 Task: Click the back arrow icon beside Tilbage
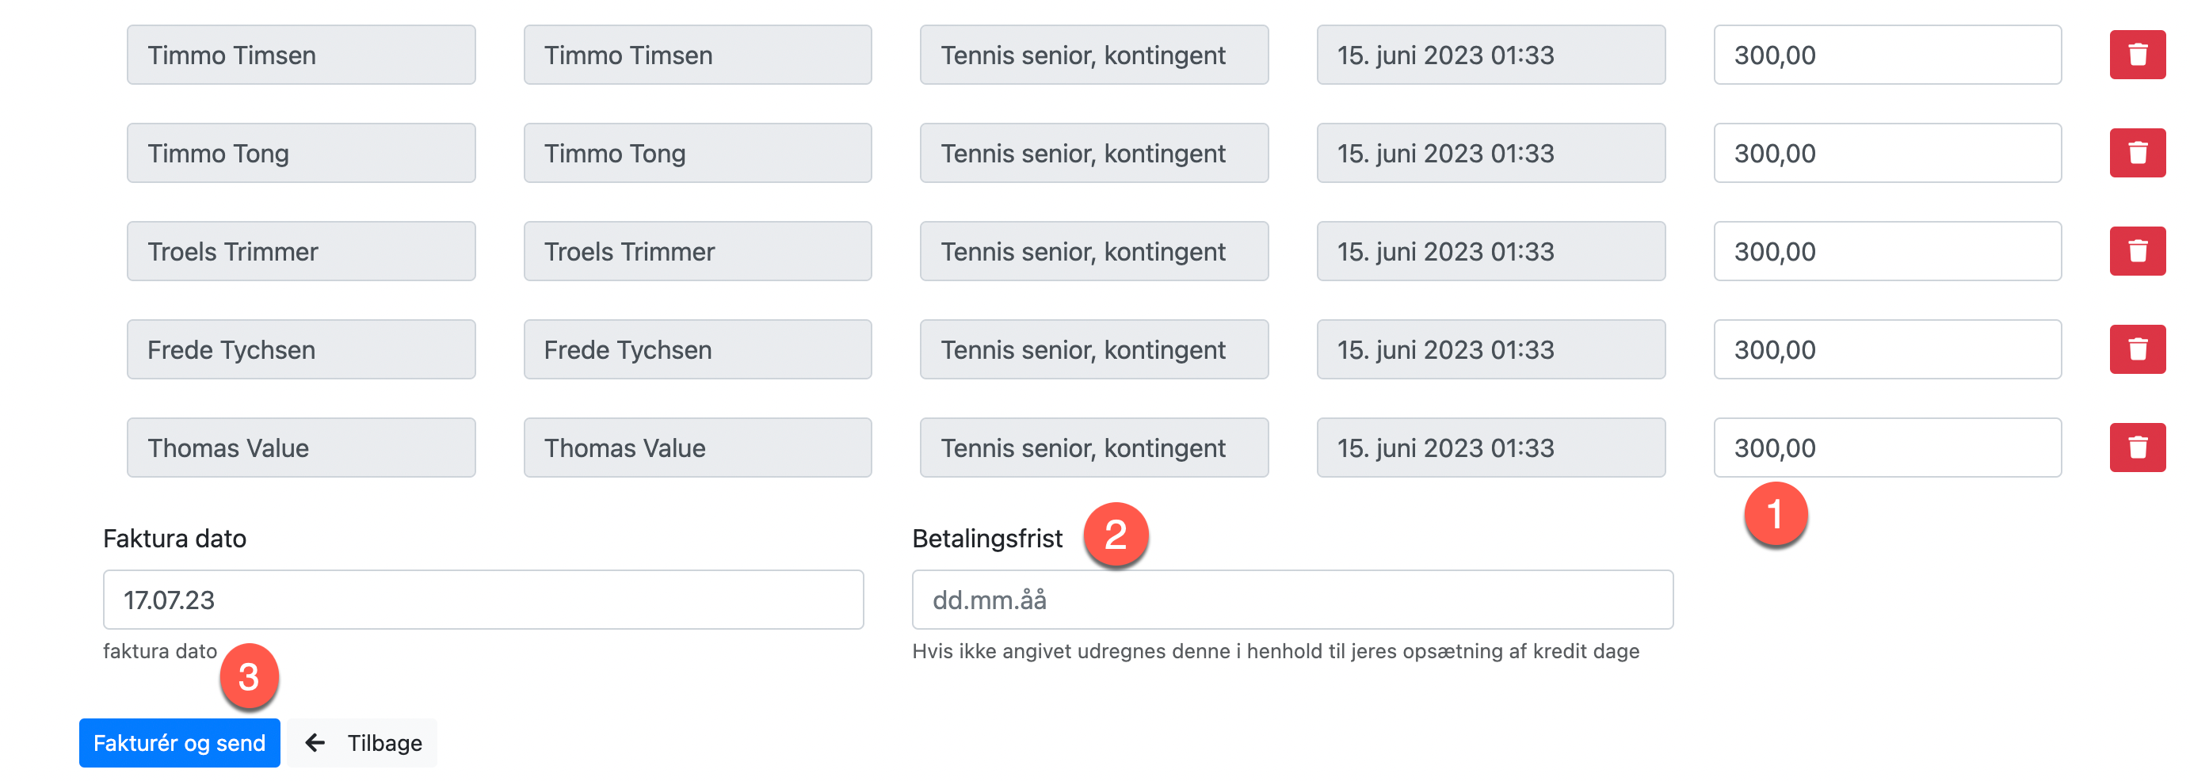[315, 743]
